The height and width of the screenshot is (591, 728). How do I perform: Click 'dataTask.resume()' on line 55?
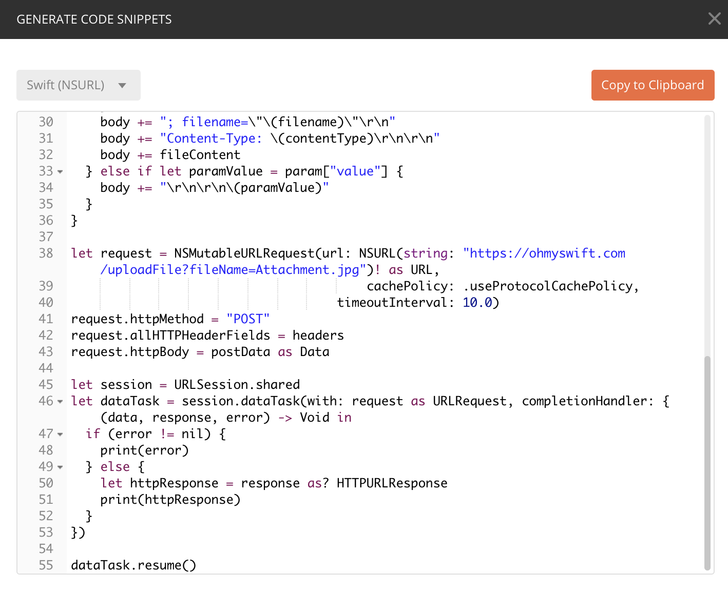coord(133,565)
